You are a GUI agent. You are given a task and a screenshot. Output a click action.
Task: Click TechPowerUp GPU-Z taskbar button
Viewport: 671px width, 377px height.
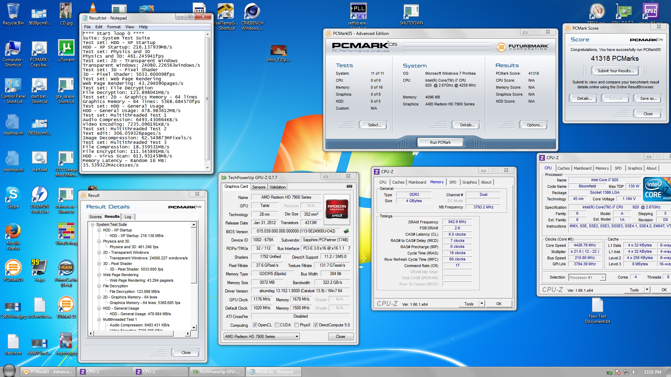(x=217, y=372)
